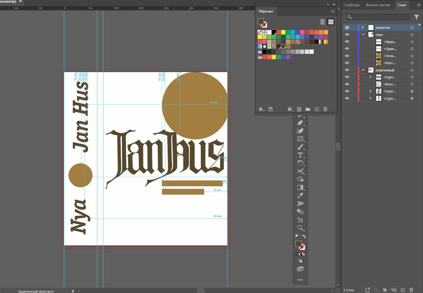Delete the selected layer
The image size is (423, 293).
point(411,290)
